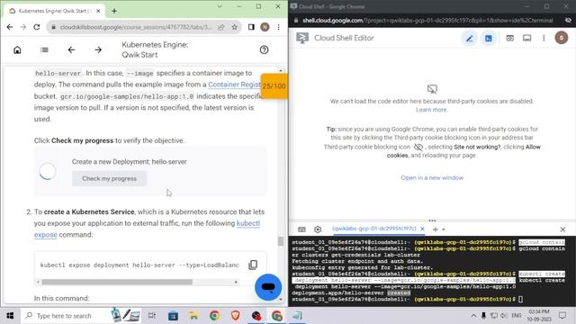Click Open in a new window link
The image size is (576, 324).
pyautogui.click(x=432, y=178)
